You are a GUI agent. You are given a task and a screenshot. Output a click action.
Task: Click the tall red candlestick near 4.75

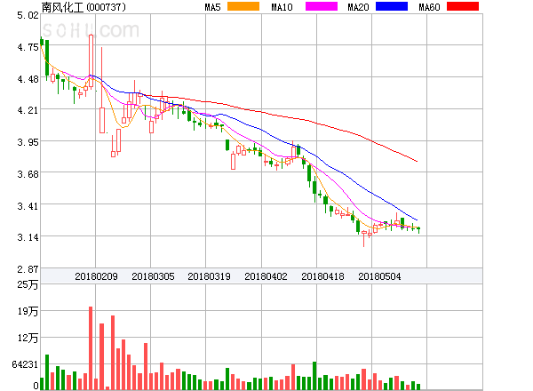(91, 61)
